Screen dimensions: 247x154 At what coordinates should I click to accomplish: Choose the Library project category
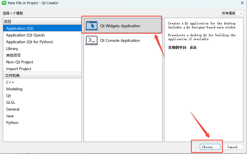click(x=12, y=49)
